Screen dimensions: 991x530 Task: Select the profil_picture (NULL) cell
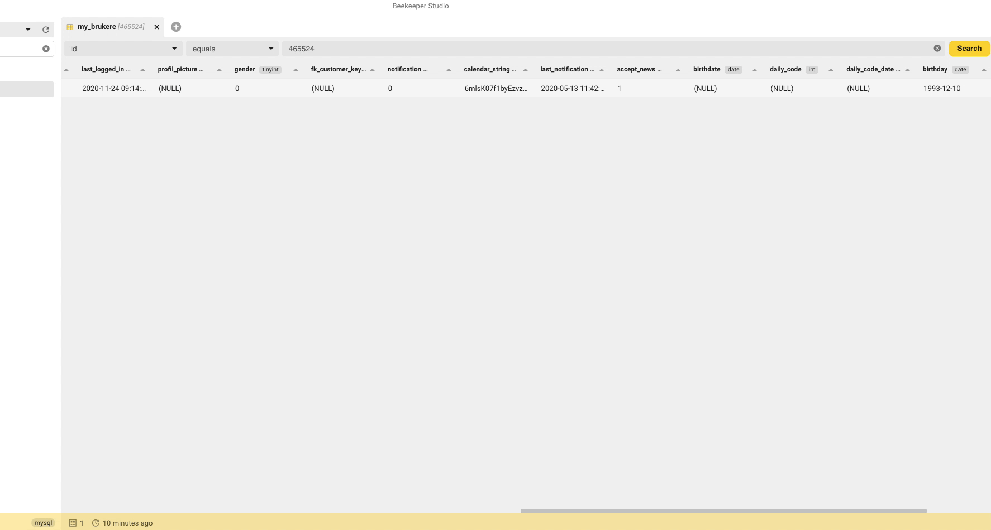tap(190, 89)
